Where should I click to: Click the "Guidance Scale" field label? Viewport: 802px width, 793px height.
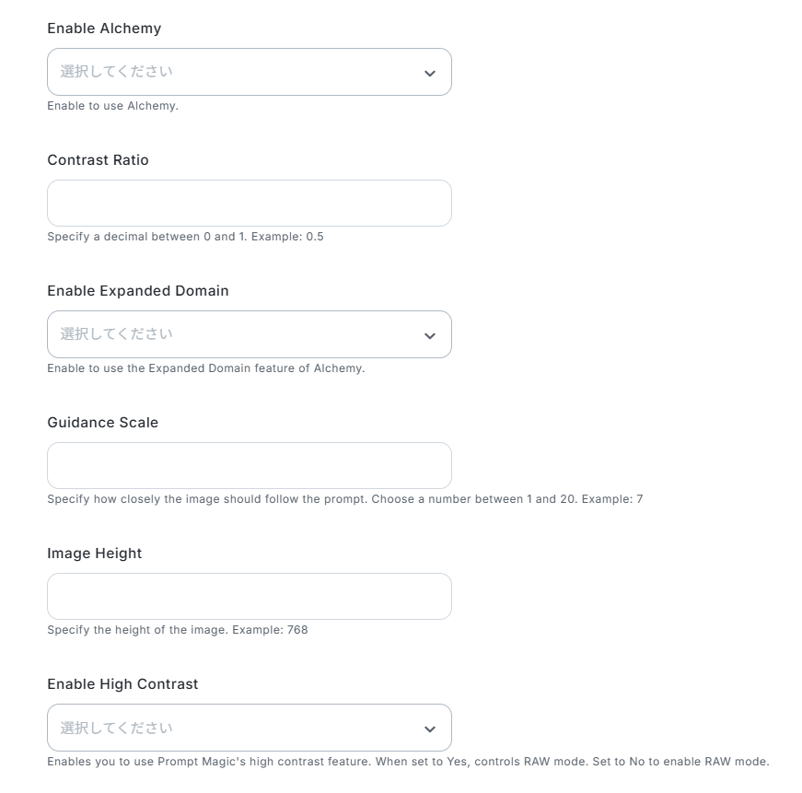(x=102, y=423)
